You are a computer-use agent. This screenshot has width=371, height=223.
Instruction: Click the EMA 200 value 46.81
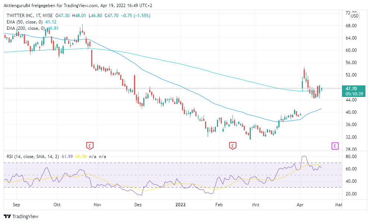click(53, 28)
